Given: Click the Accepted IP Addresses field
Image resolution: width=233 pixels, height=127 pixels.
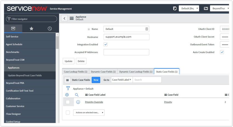Looking at the screenshot, I should click(126, 52).
